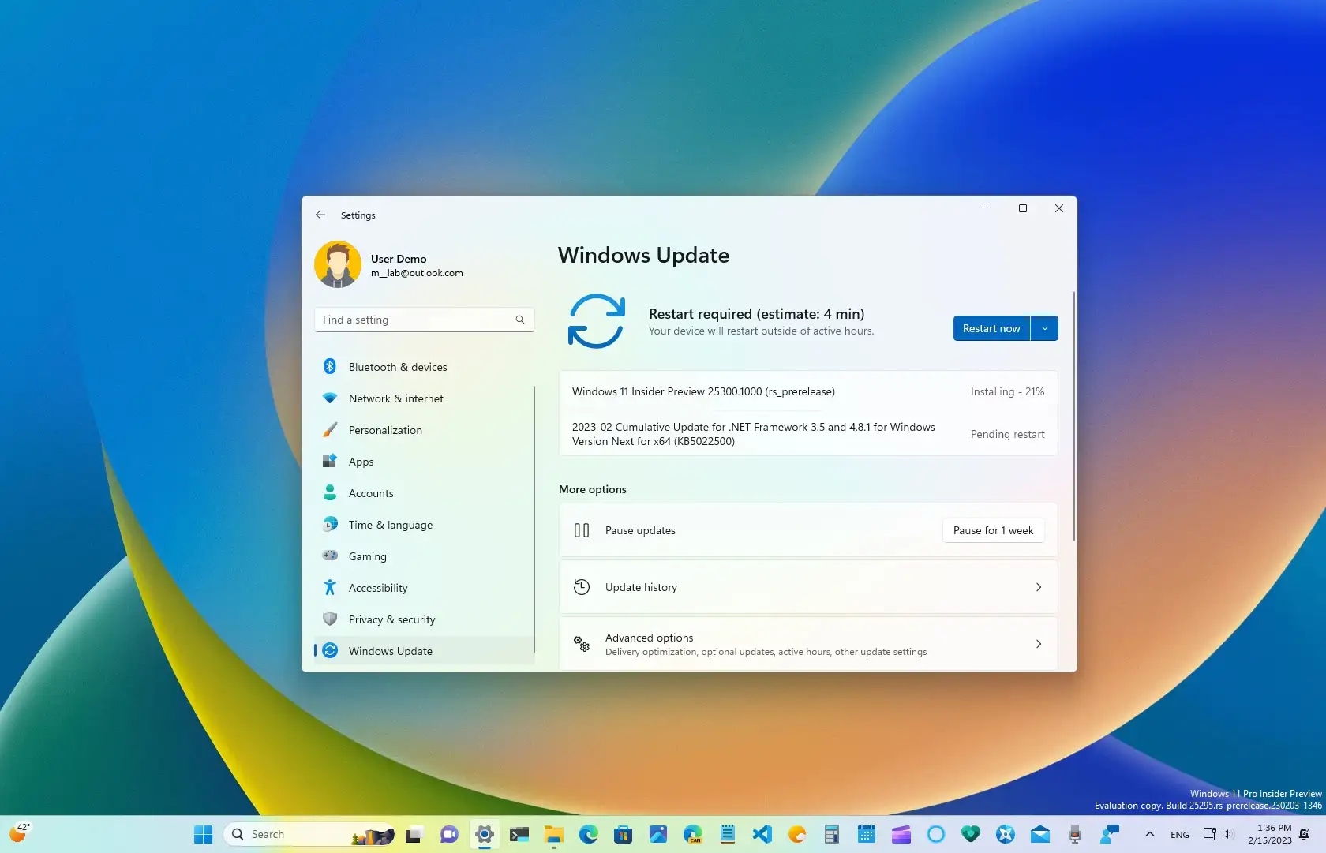Open File Explorer from the taskbar
Screen dimensions: 1326x853
553,834
